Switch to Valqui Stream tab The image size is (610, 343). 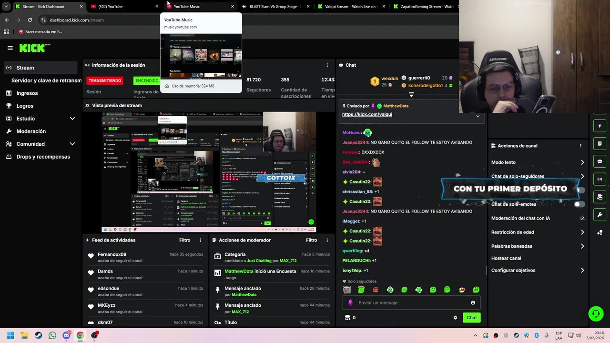tap(351, 6)
